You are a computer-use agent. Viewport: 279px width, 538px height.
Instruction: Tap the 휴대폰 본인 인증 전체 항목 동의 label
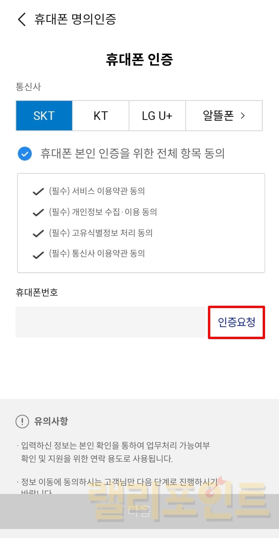coord(133,153)
